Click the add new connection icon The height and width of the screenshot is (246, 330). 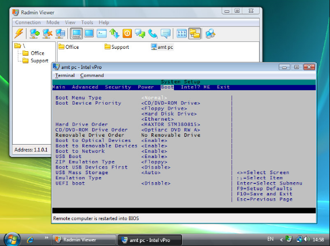(35, 33)
